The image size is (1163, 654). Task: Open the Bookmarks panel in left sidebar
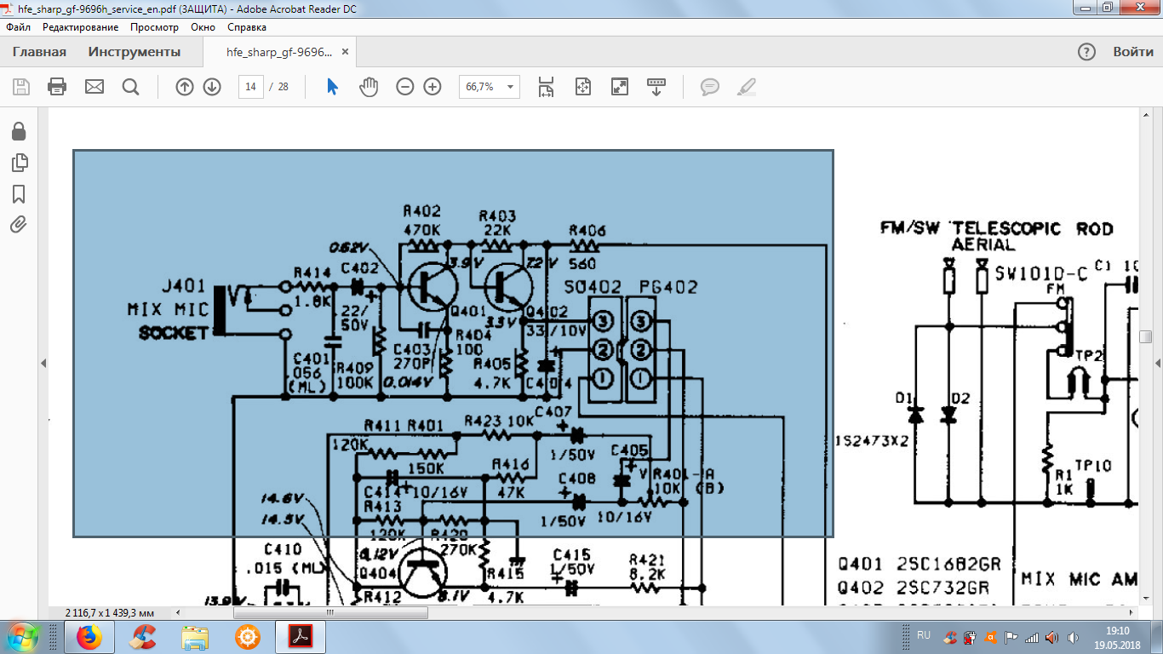19,194
